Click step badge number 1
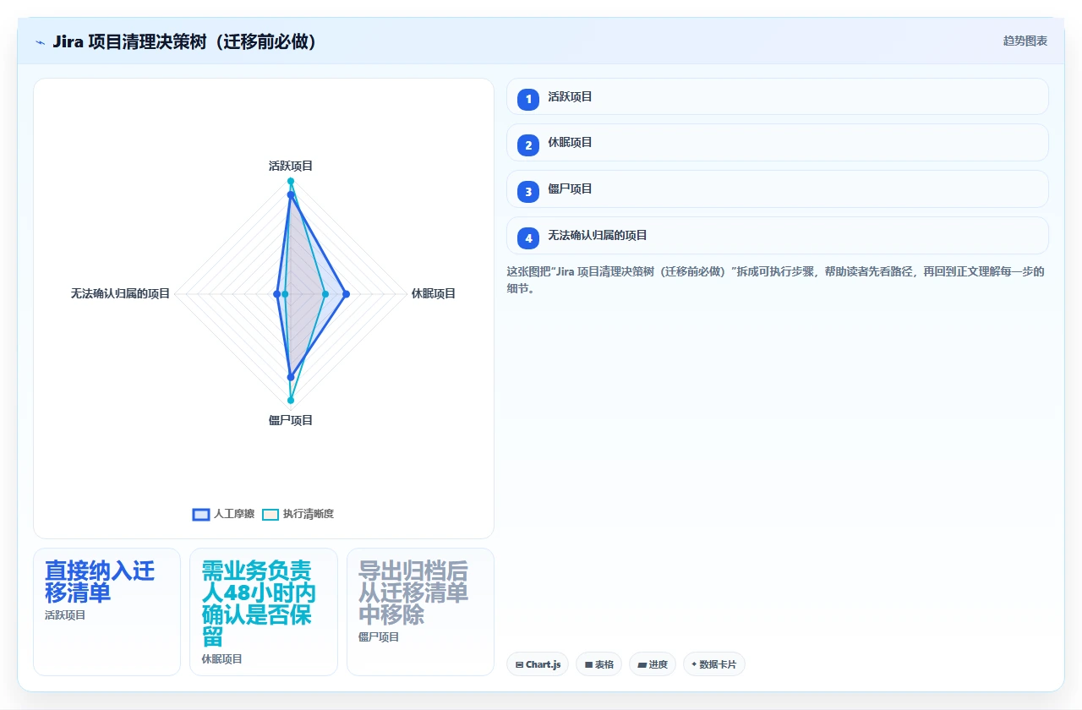Screen dimensions: 1082x710 pos(528,100)
